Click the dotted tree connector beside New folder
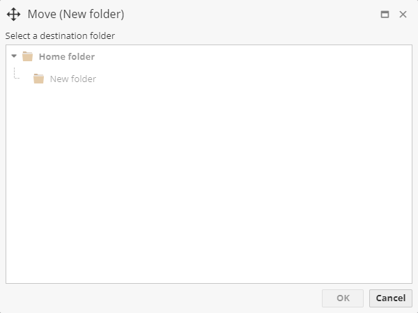Image resolution: width=418 pixels, height=313 pixels. pos(16,75)
